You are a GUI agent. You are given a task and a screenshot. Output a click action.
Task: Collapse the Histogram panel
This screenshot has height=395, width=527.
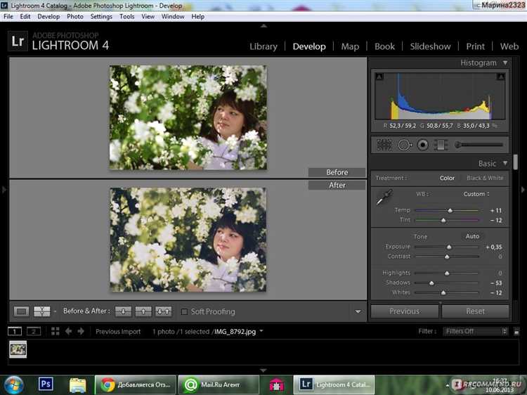[505, 63]
